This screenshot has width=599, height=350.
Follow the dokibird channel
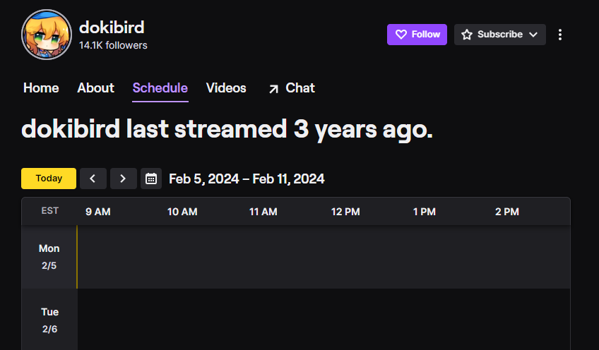click(x=417, y=35)
